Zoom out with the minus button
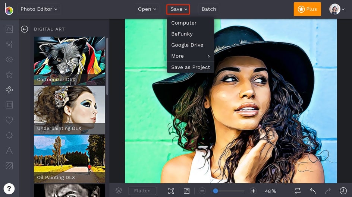 [x=202, y=191]
